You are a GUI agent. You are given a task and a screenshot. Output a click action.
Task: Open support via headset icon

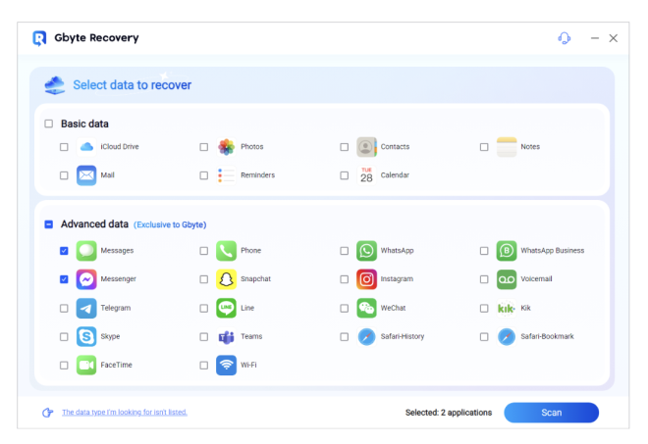pos(565,38)
